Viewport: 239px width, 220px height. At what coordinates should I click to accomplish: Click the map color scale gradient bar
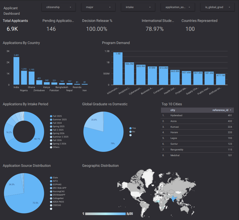(x=105, y=214)
